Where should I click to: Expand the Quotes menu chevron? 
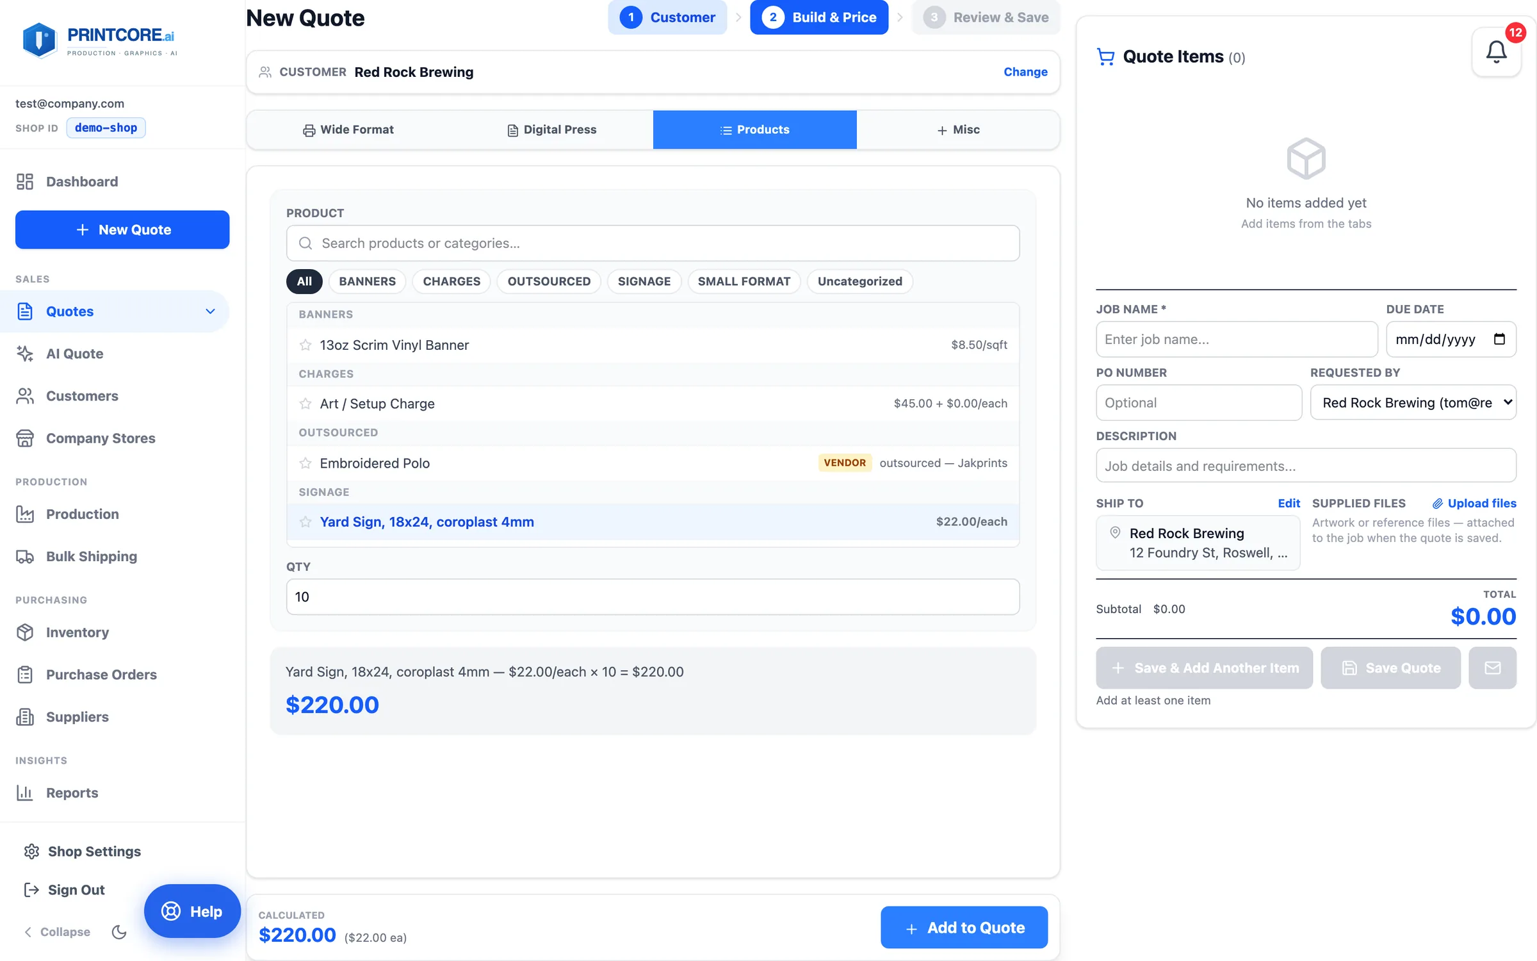[210, 311]
